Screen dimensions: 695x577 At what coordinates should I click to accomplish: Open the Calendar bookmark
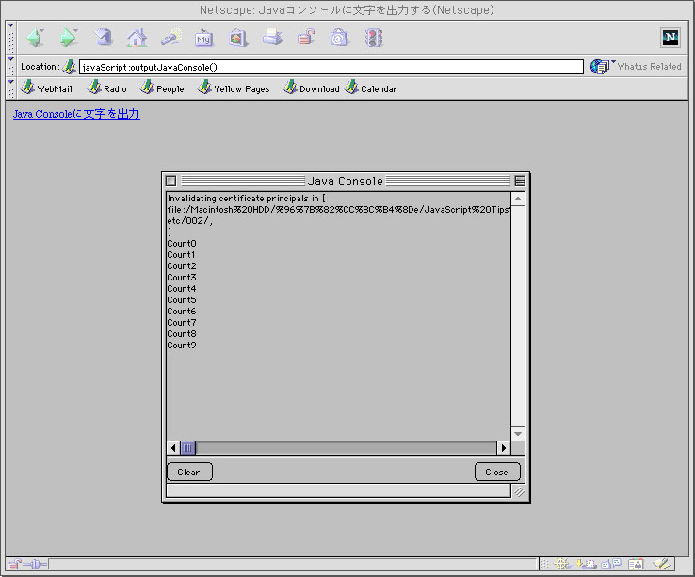(371, 88)
